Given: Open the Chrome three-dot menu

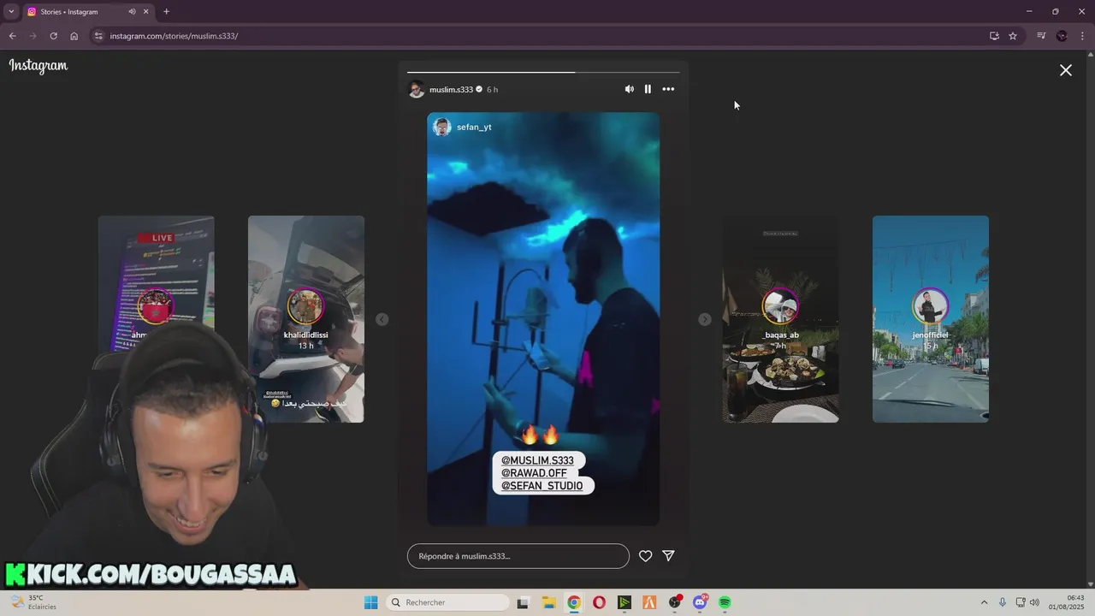Looking at the screenshot, I should pyautogui.click(x=1083, y=36).
